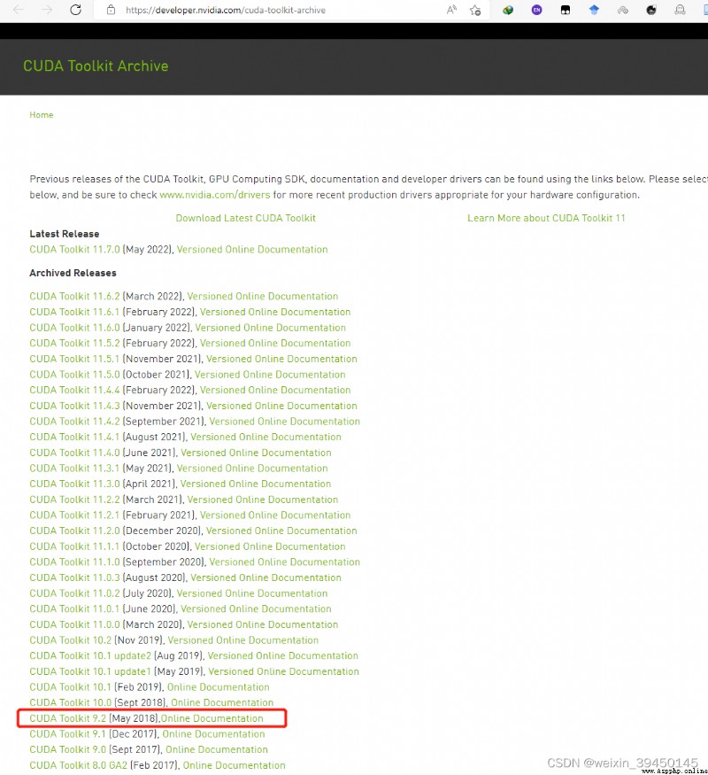Image resolution: width=708 pixels, height=775 pixels.
Task: Open CUDA Toolkit 11.7.0 latest release
Action: tap(74, 249)
